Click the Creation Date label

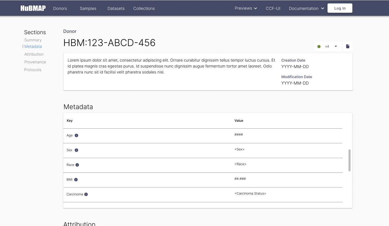tap(293, 60)
